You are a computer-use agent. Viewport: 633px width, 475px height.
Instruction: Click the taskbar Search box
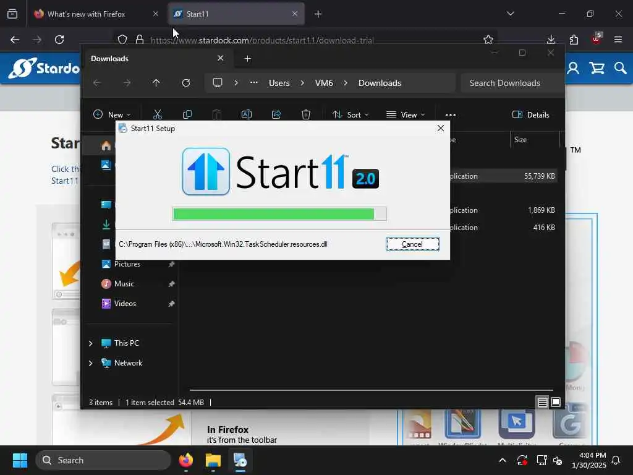coord(103,460)
